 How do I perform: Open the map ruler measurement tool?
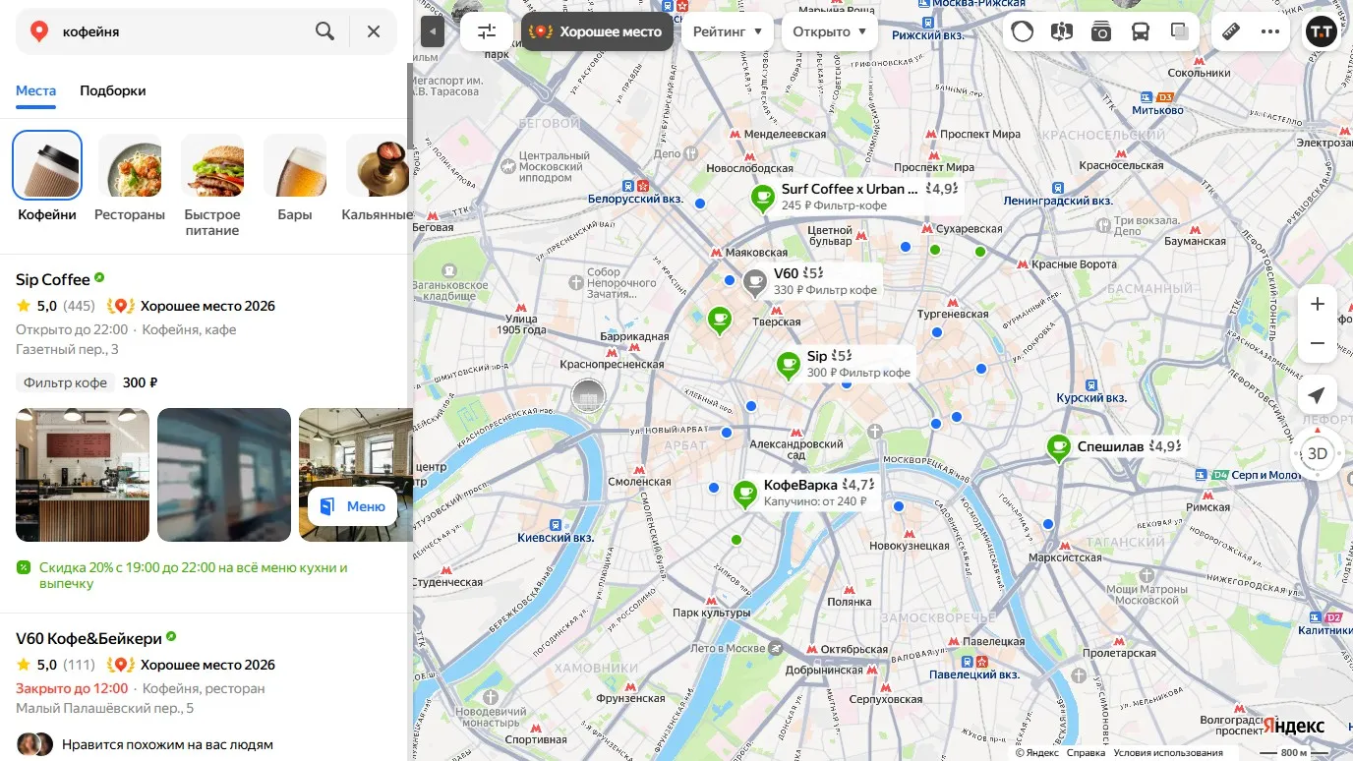tap(1231, 31)
